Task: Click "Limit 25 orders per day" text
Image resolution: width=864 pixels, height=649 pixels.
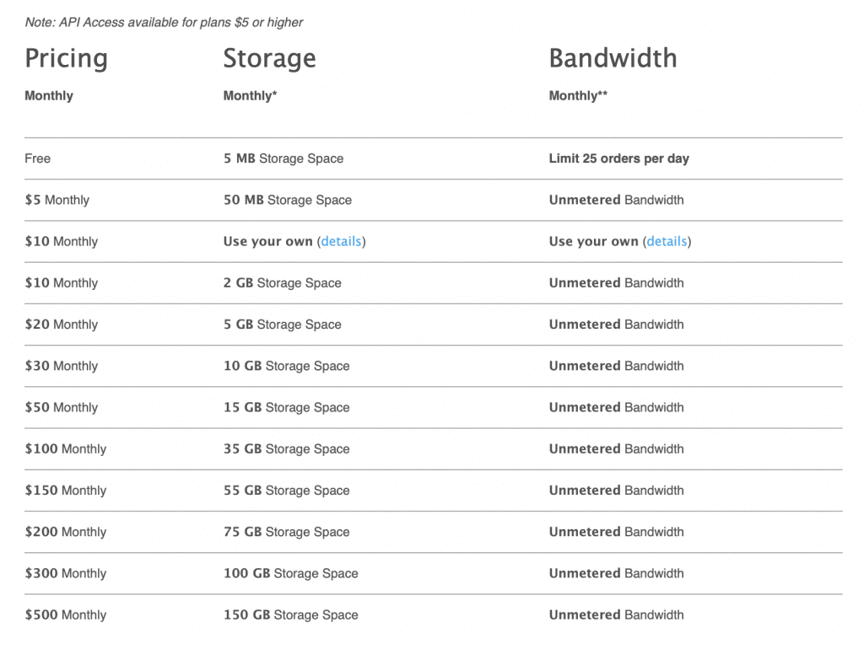Action: click(618, 158)
